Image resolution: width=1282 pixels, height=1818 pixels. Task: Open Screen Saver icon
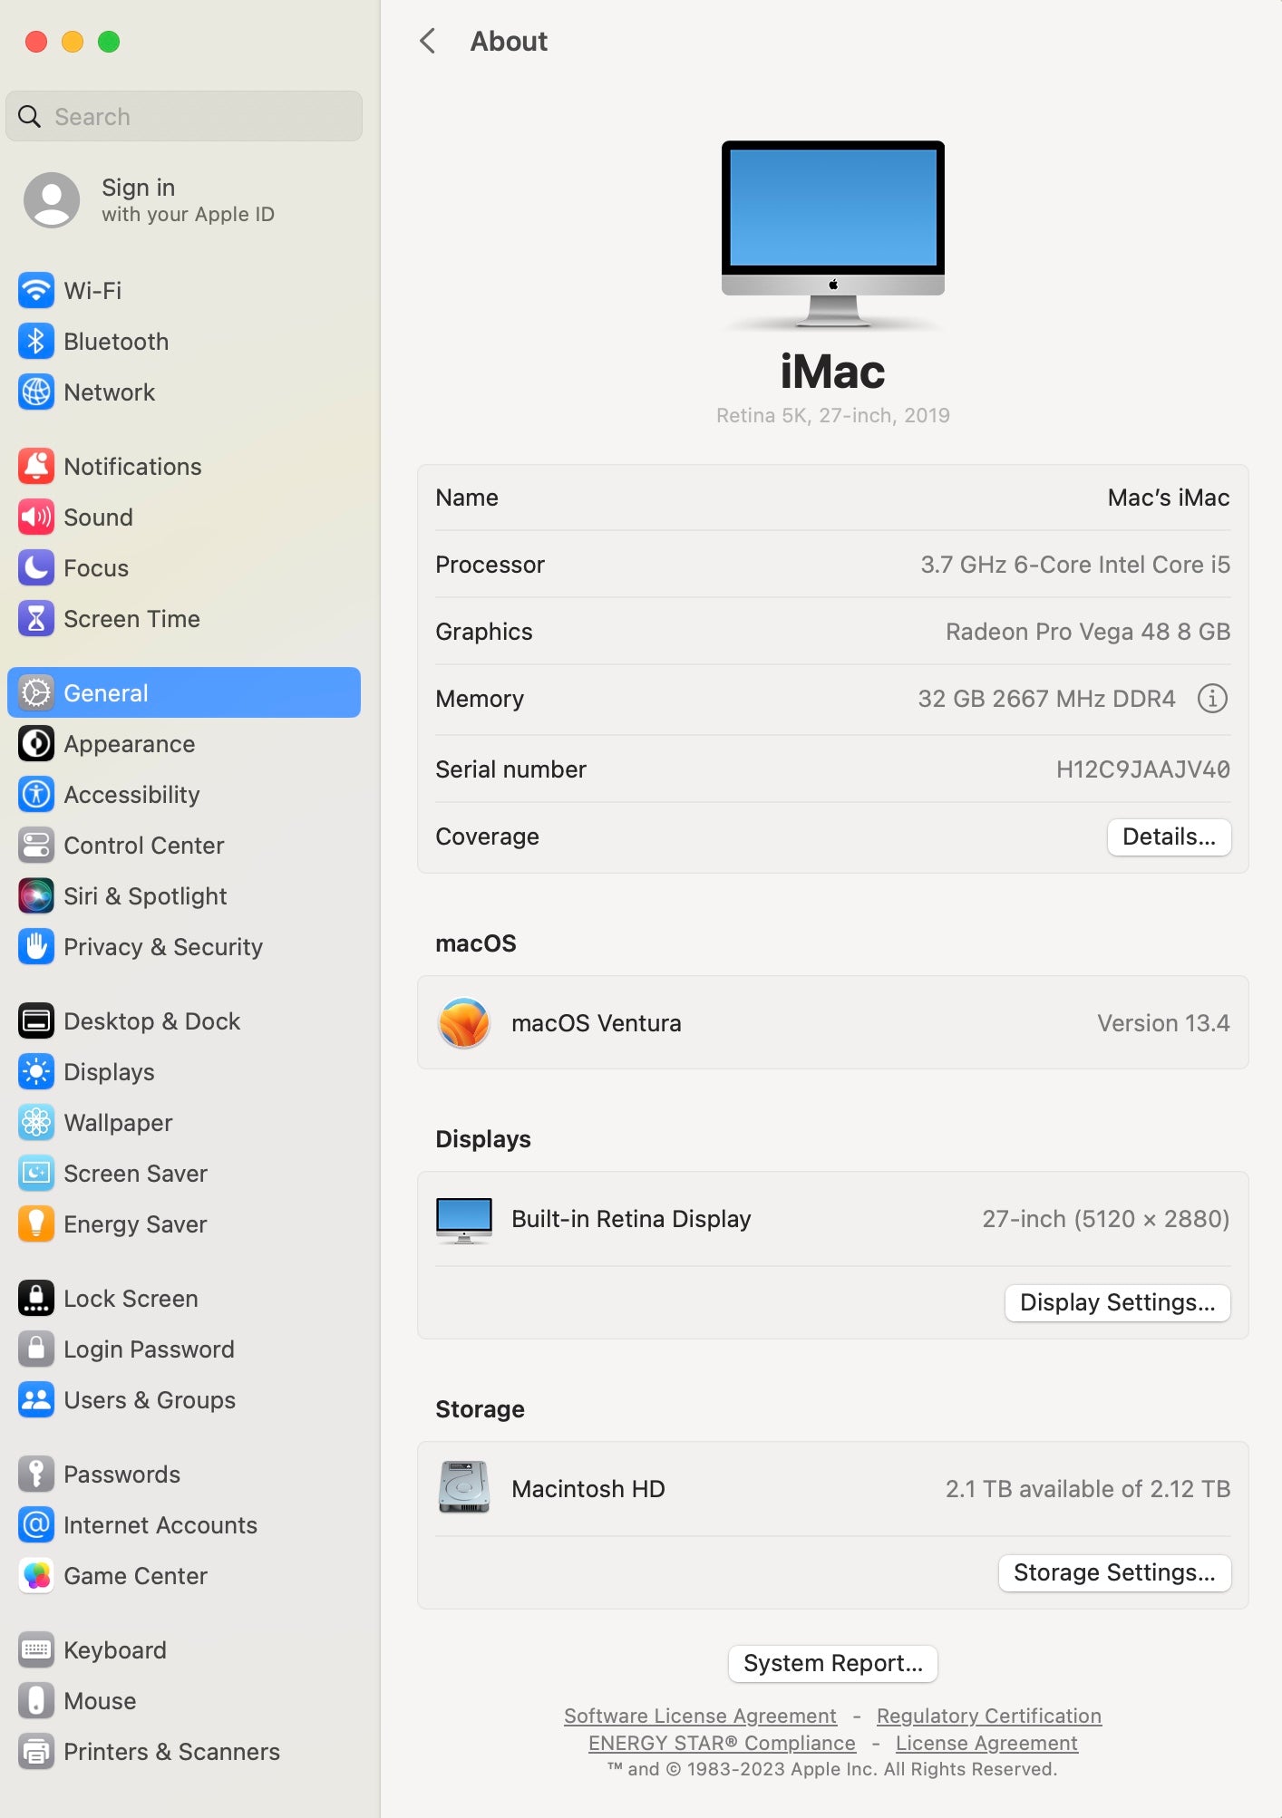36,1174
